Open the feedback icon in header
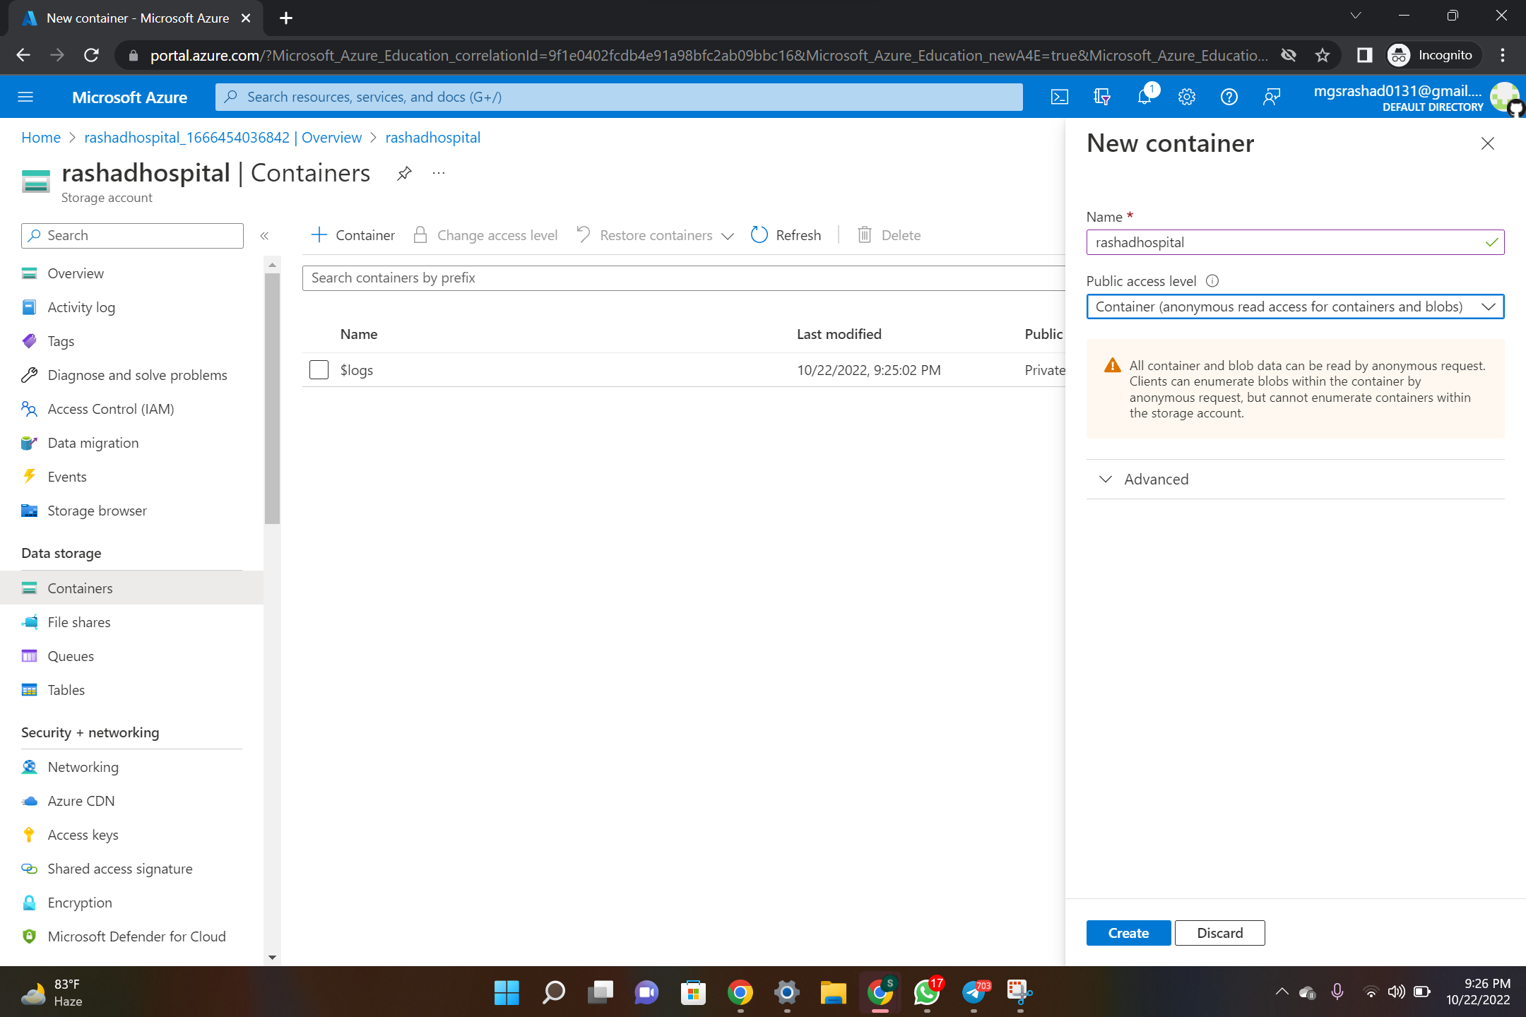The height and width of the screenshot is (1017, 1526). click(x=1271, y=97)
